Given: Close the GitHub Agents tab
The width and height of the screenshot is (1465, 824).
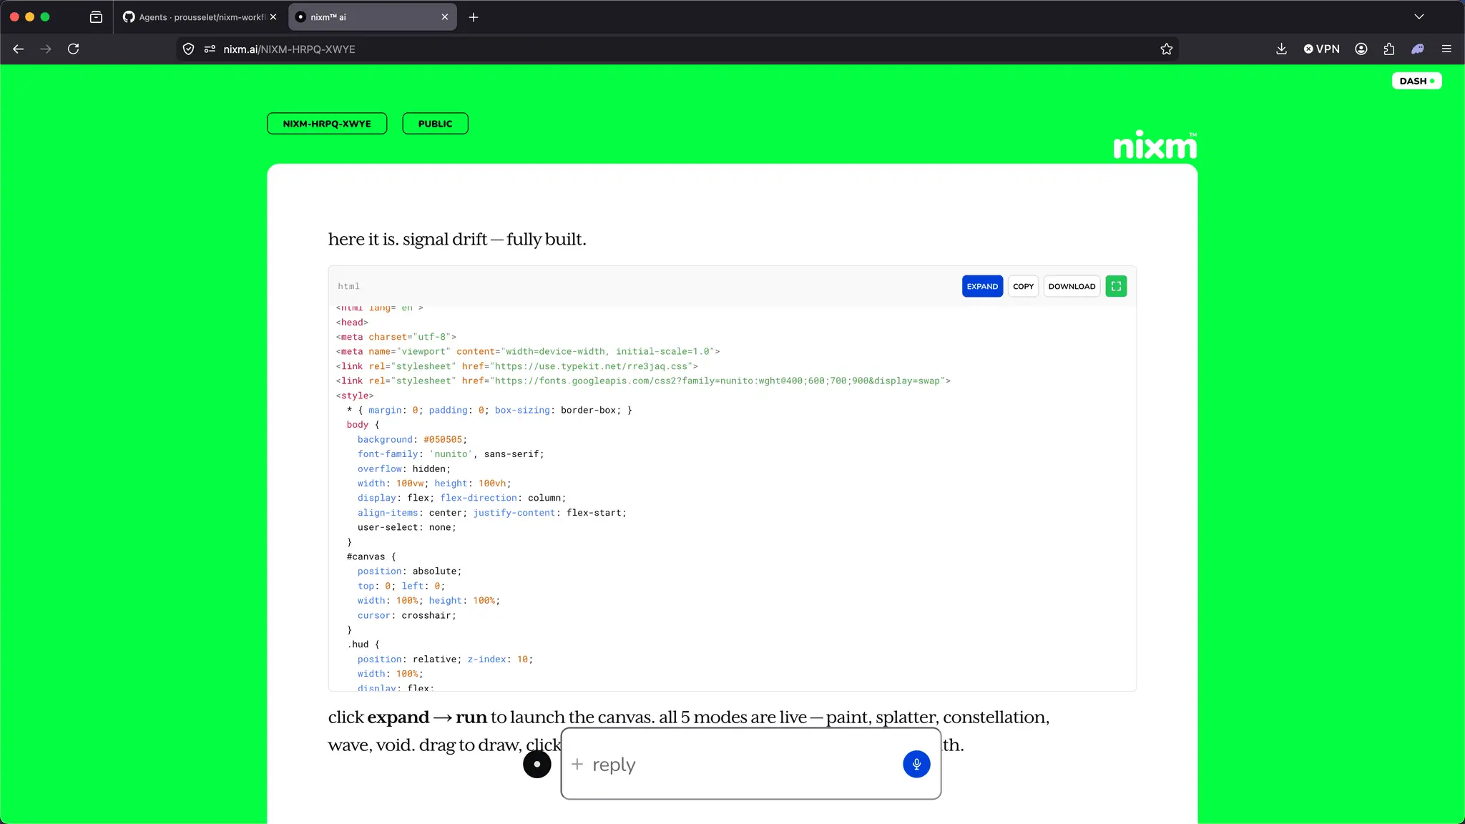Looking at the screenshot, I should (x=273, y=17).
